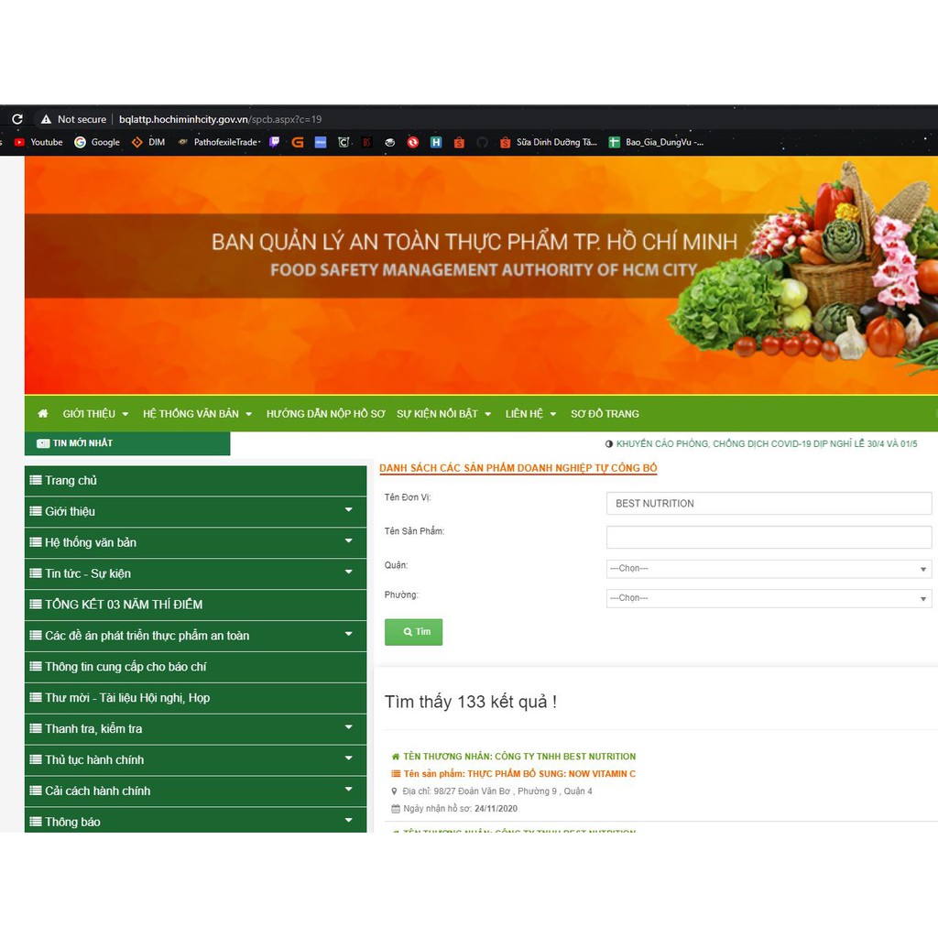Open SỰ KIỆN NỔI BẬT nav menu
This screenshot has height=938, width=938.
pyautogui.click(x=443, y=414)
